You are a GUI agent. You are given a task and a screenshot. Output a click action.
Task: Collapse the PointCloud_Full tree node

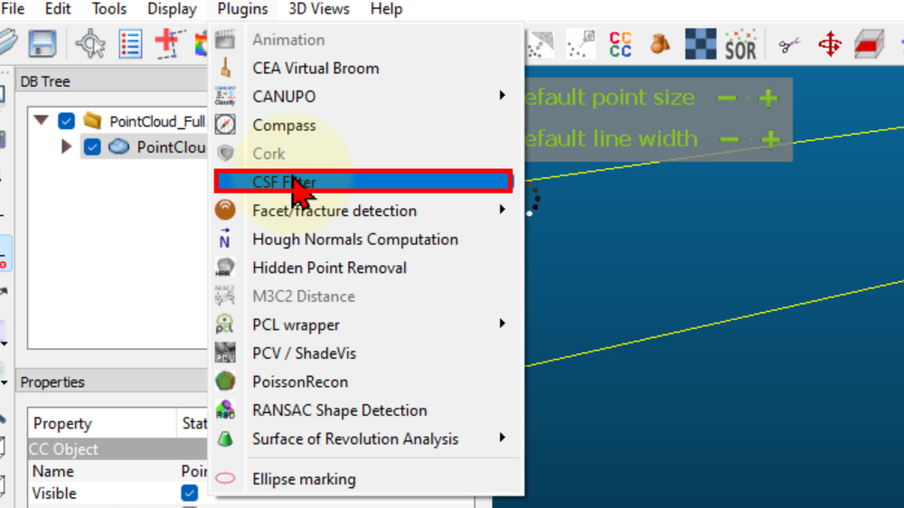click(41, 120)
